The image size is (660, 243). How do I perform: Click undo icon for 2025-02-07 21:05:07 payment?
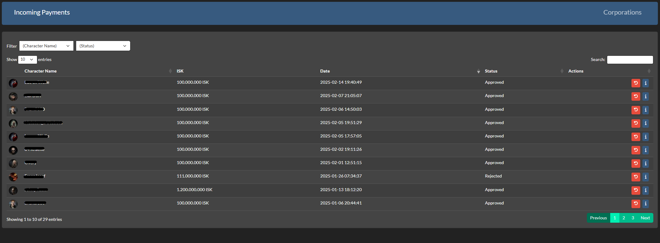pos(636,96)
